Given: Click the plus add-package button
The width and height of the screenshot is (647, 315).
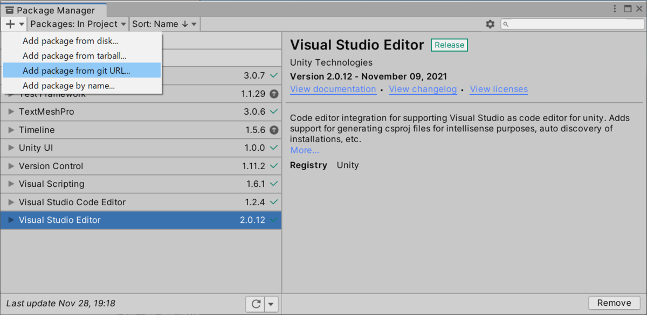Looking at the screenshot, I should pos(15,24).
